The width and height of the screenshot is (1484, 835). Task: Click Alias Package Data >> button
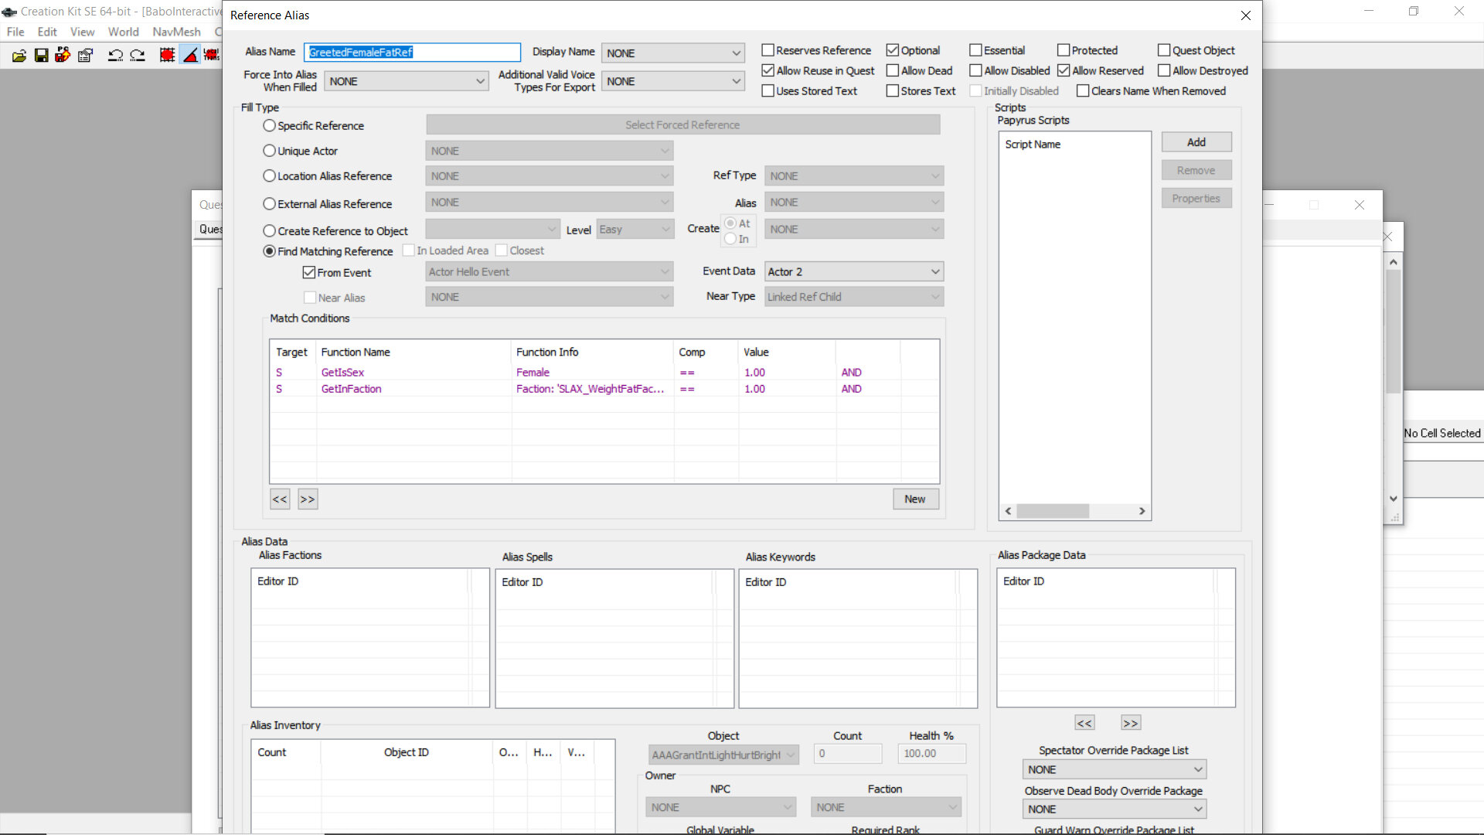(1131, 723)
